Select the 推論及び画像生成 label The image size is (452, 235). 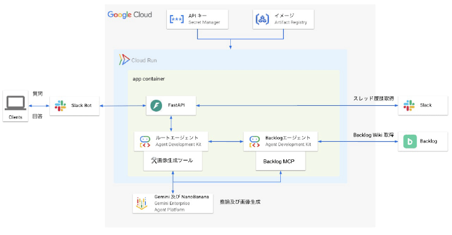[240, 202]
